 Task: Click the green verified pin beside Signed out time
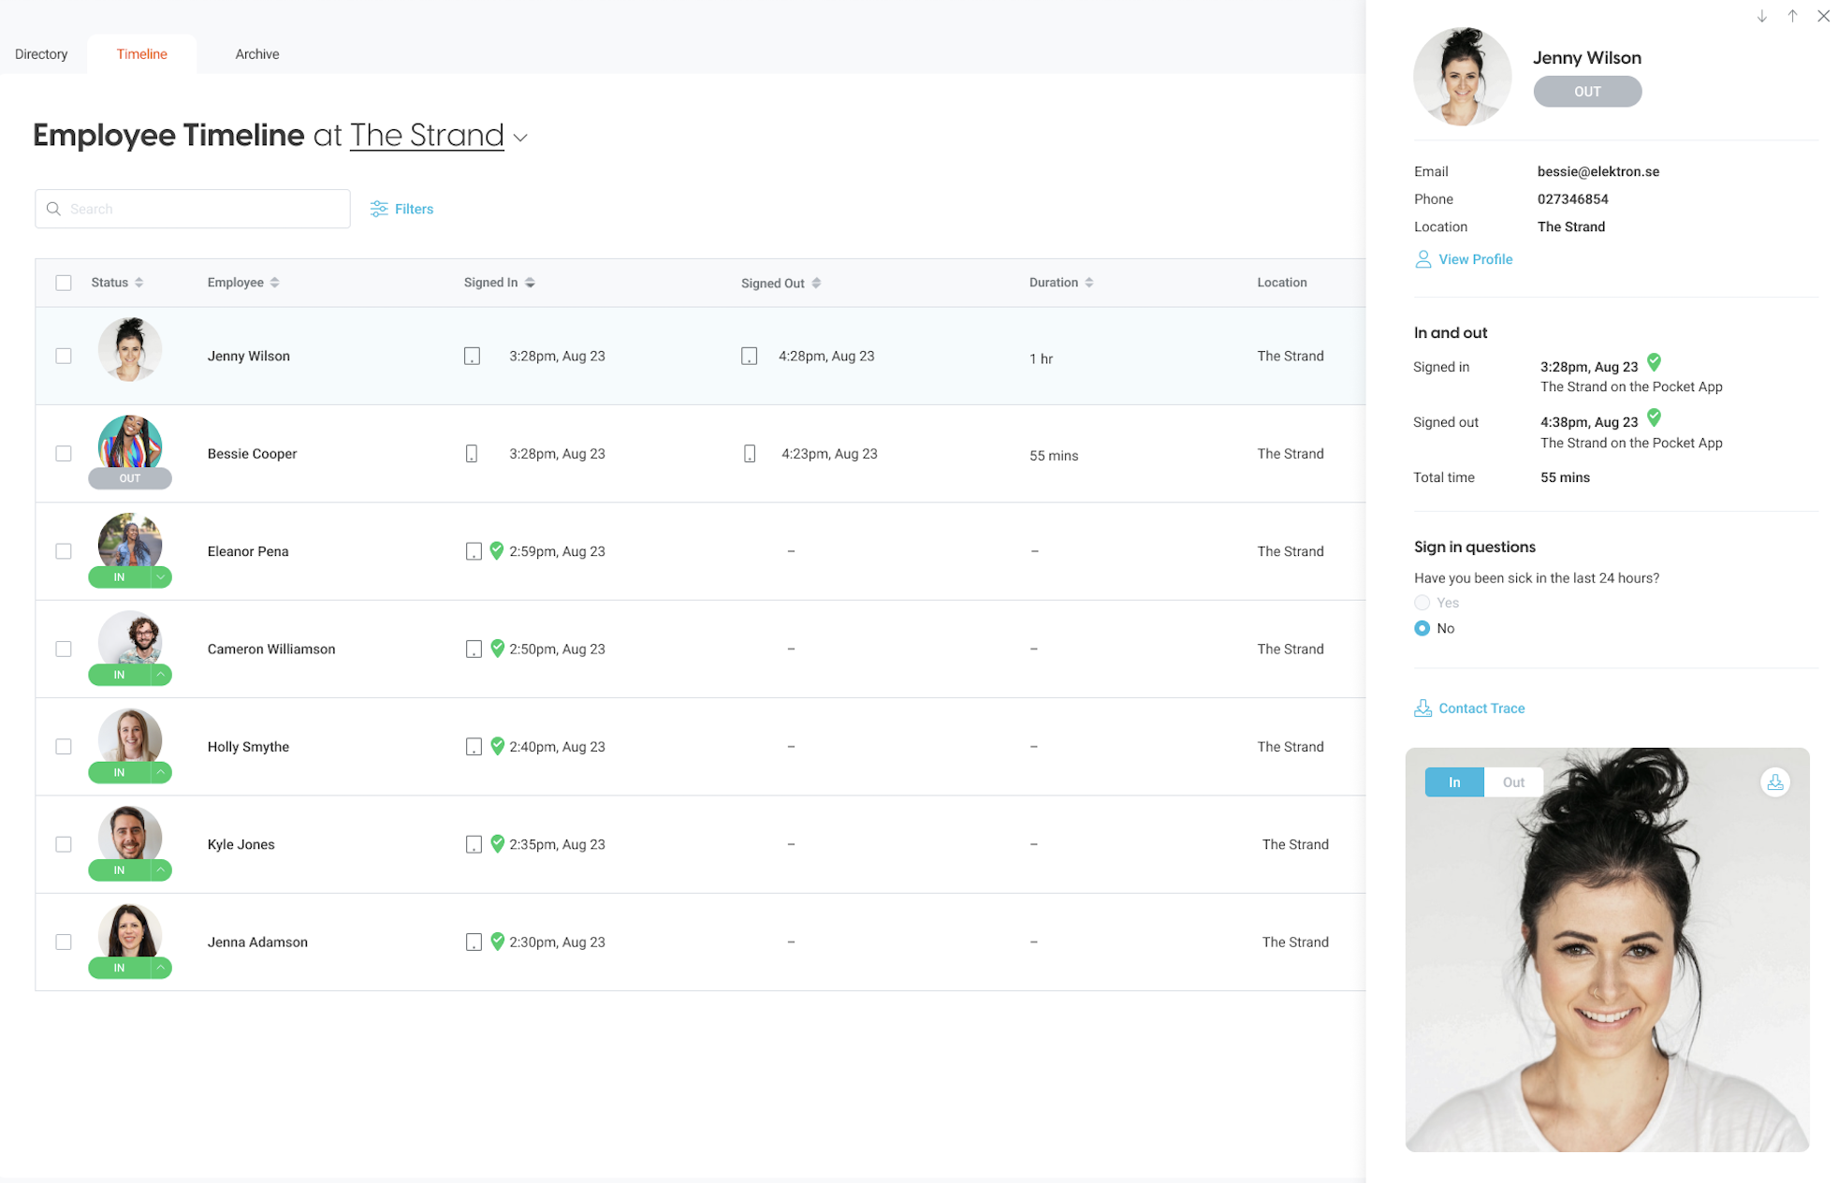pos(1655,417)
